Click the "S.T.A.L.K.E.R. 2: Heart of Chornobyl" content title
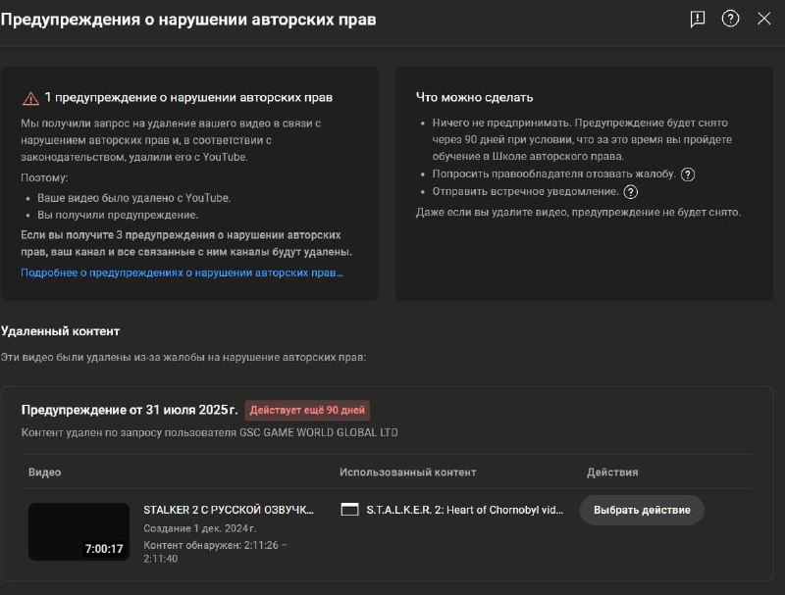The height and width of the screenshot is (595, 785). 464,510
